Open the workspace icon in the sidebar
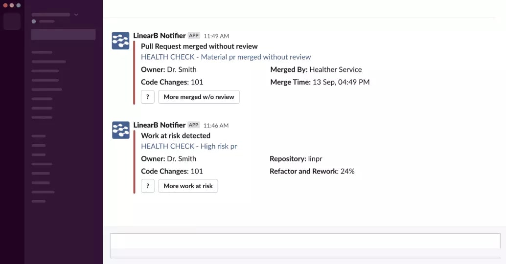 click(12, 22)
